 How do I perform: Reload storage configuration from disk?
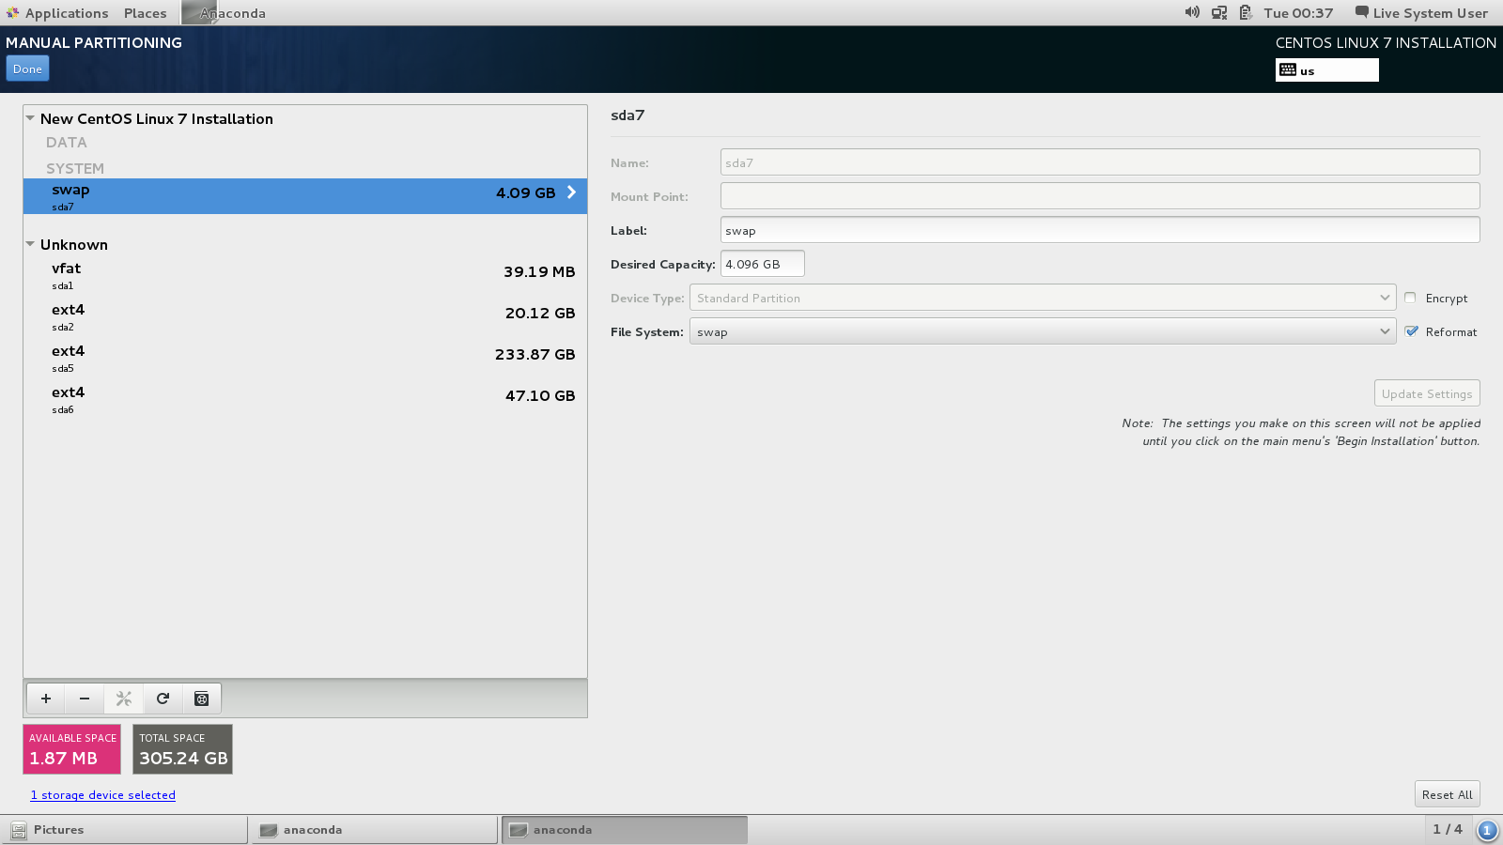coord(163,699)
